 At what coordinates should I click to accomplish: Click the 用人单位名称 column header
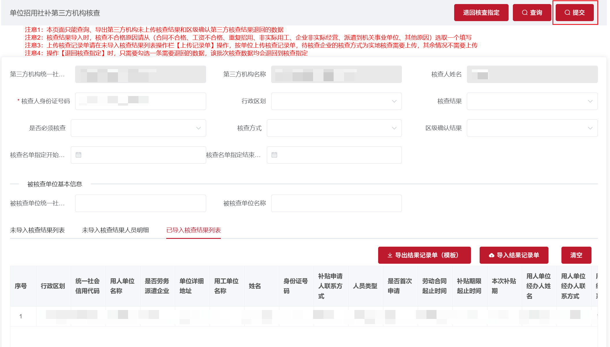[x=123, y=286]
